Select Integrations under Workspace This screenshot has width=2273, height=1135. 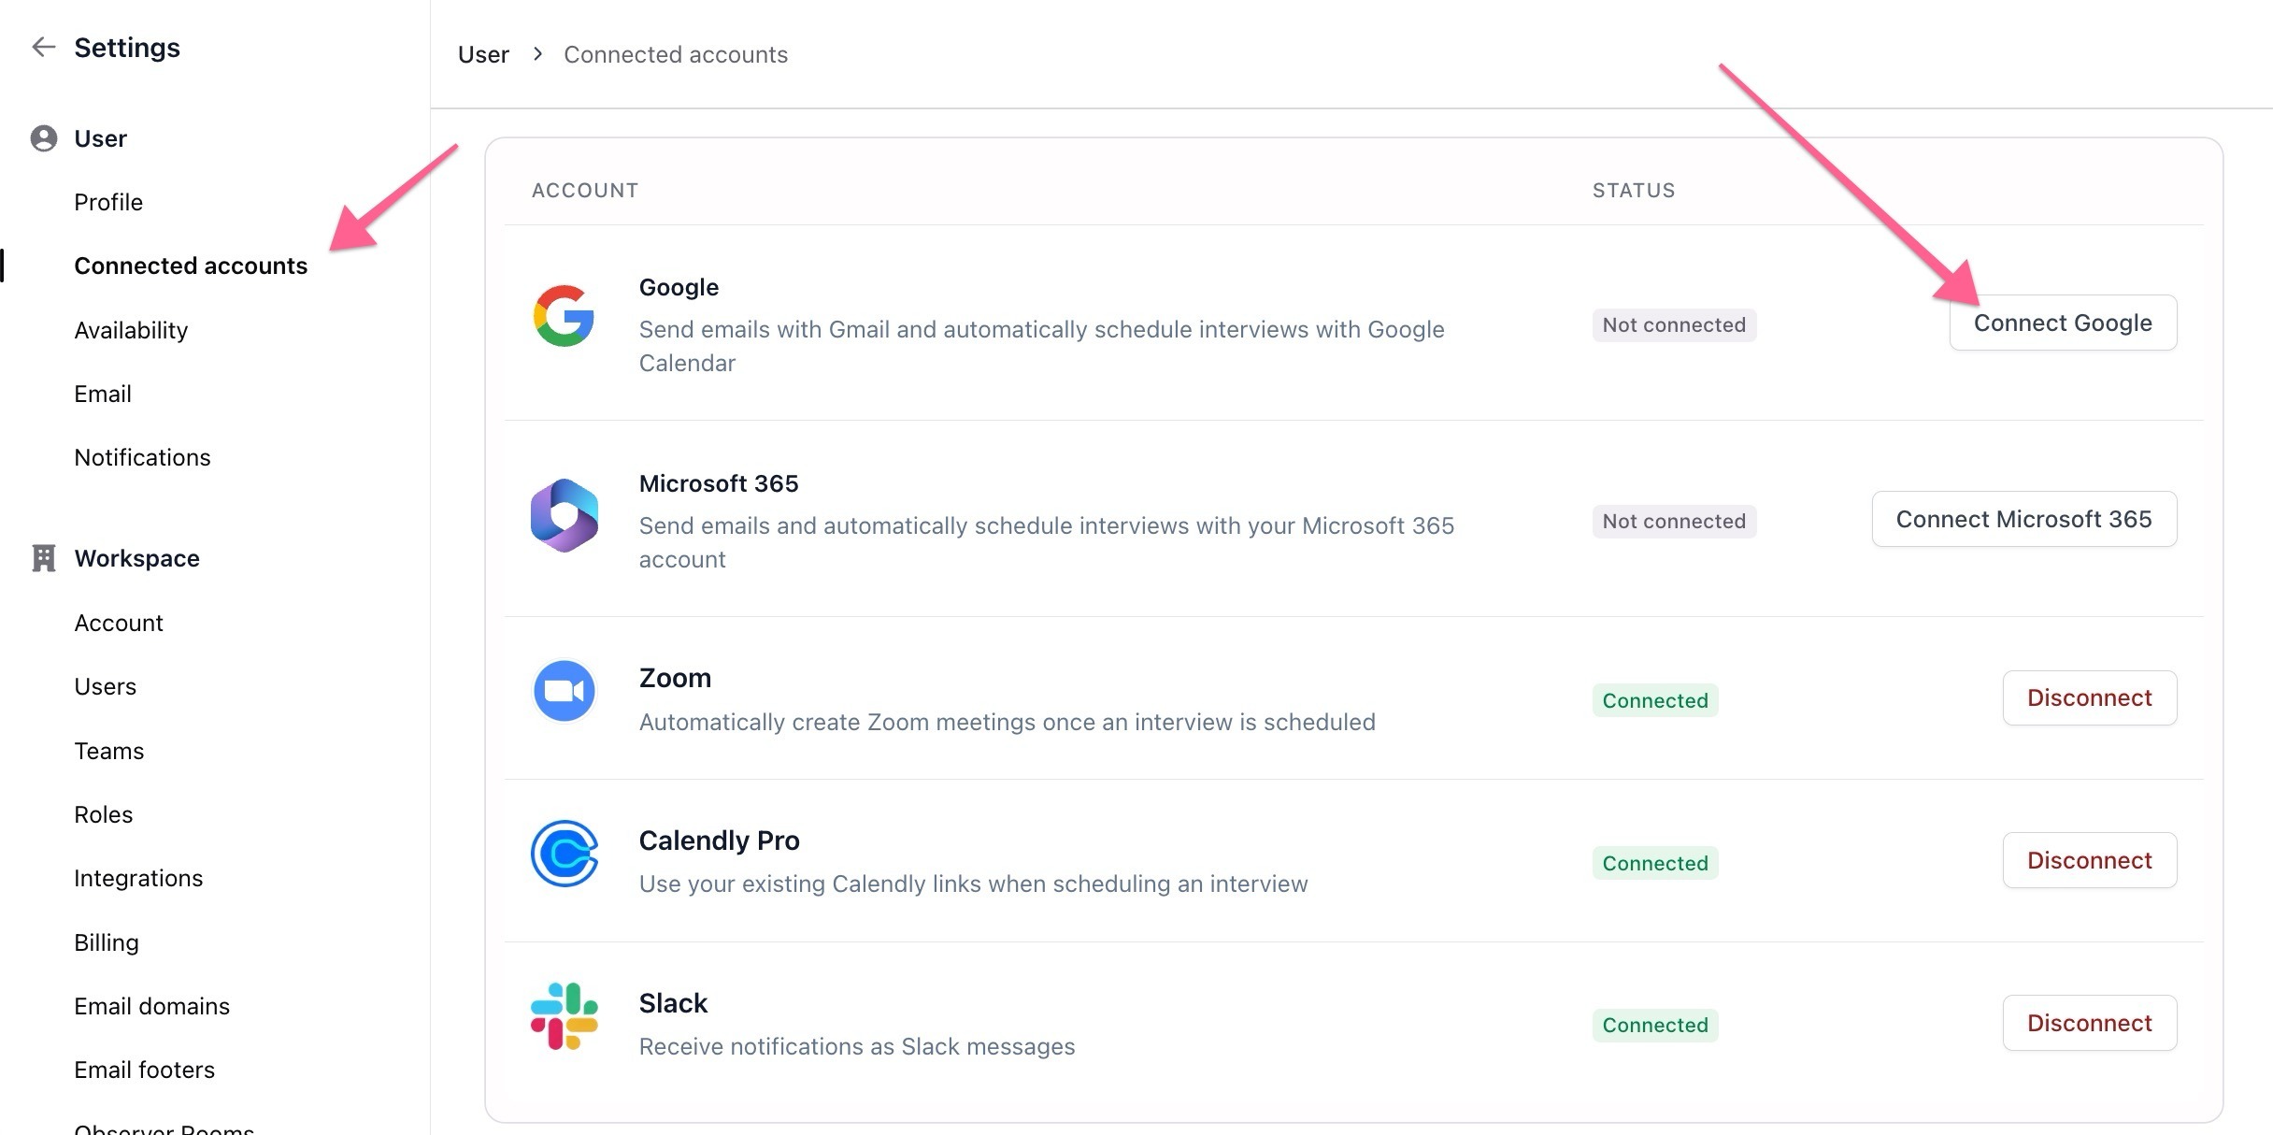pyautogui.click(x=138, y=878)
